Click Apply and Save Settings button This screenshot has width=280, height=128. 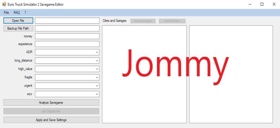click(51, 120)
